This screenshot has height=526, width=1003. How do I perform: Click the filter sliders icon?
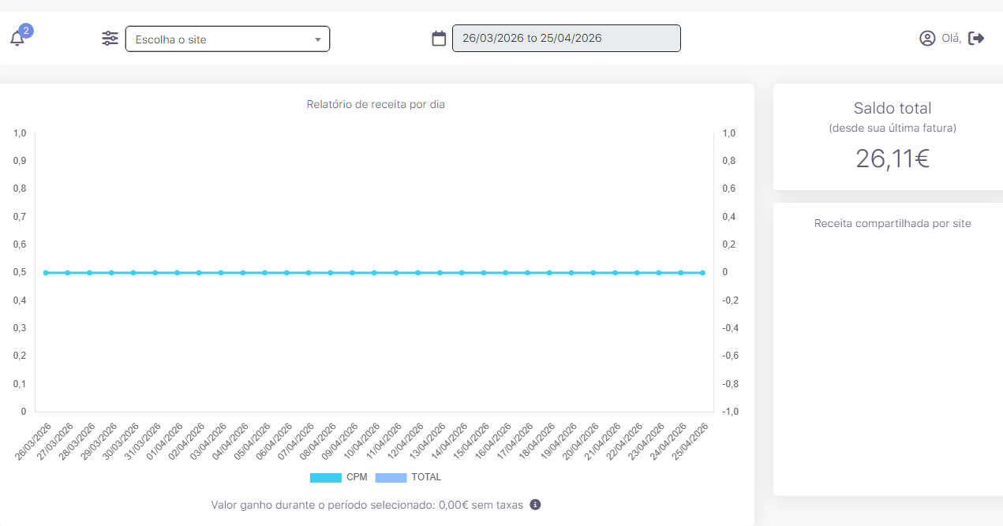(110, 38)
